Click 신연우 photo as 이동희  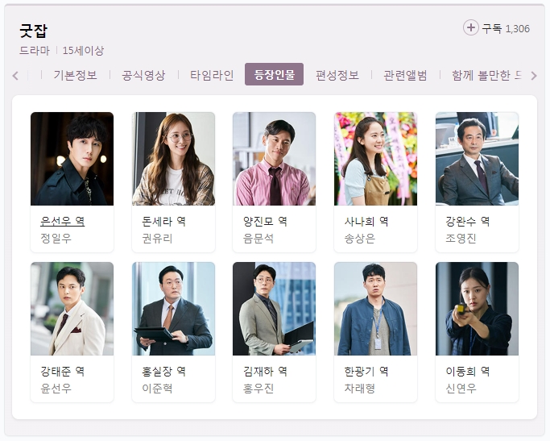coord(477,309)
